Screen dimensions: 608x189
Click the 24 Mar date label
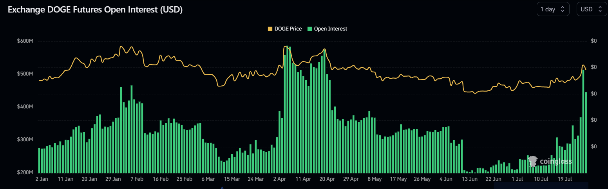[x=256, y=179]
